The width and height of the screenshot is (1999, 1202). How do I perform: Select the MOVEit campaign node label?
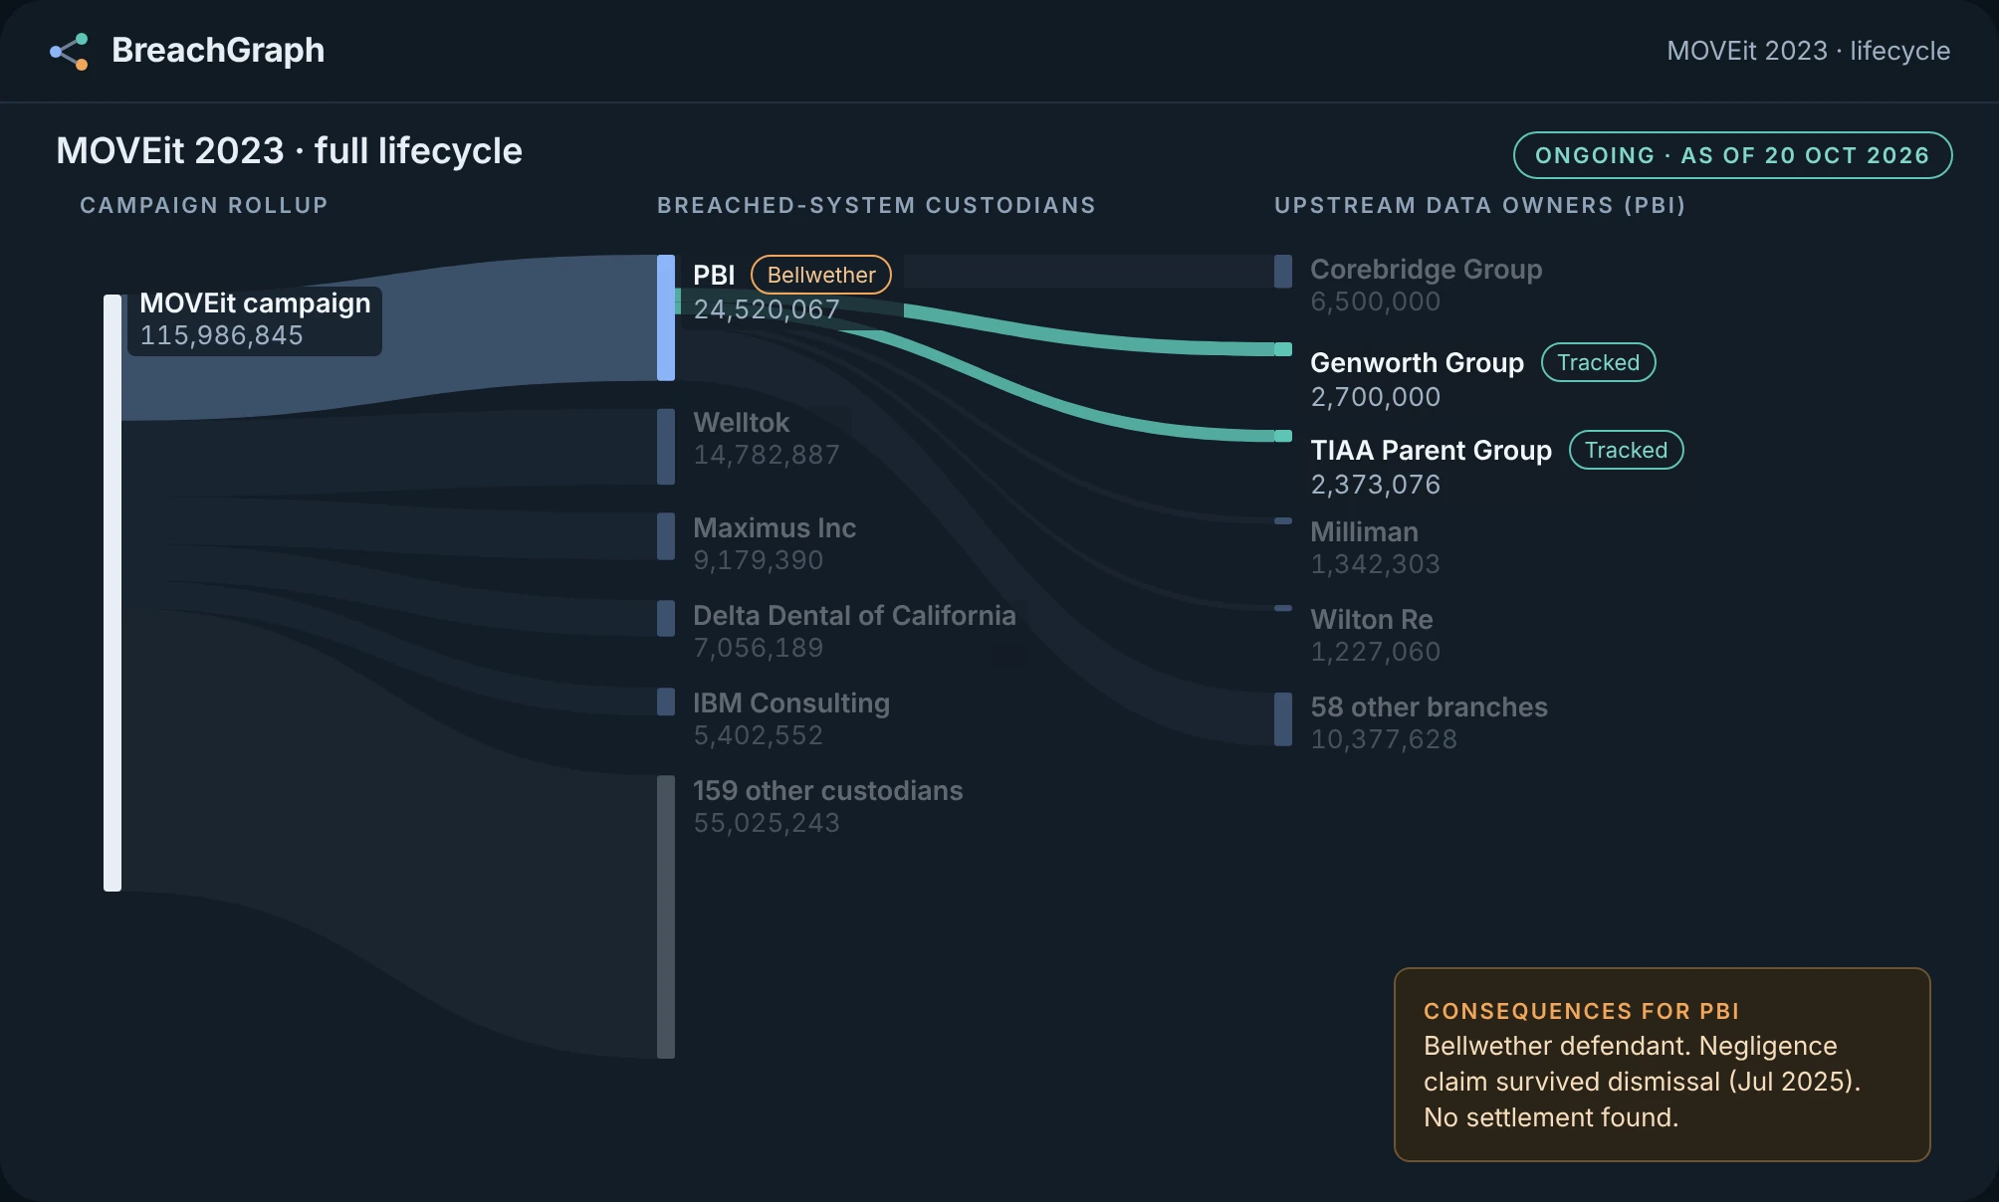pyautogui.click(x=255, y=303)
